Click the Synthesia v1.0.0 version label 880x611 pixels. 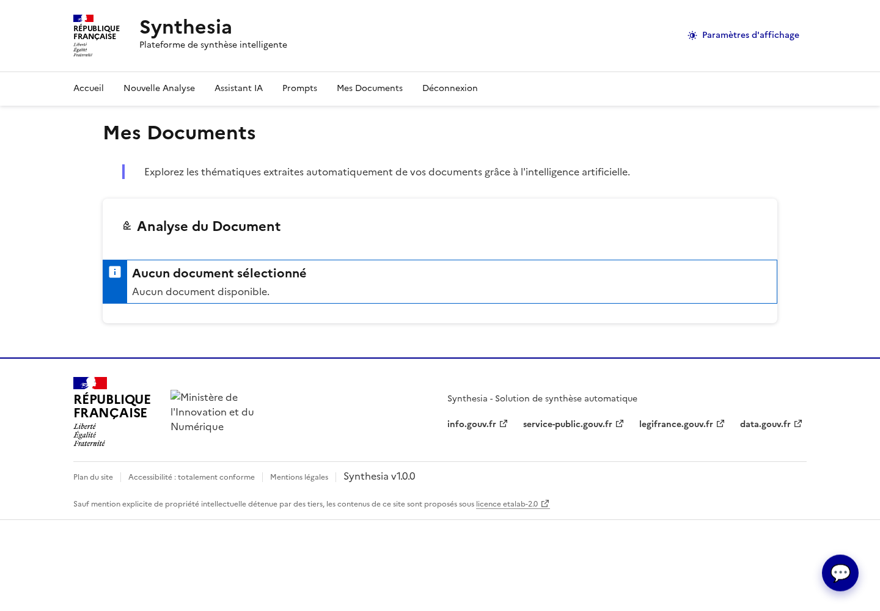click(379, 477)
